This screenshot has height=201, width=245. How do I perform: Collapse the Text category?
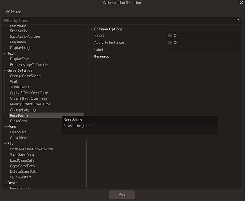[x=5, y=53]
